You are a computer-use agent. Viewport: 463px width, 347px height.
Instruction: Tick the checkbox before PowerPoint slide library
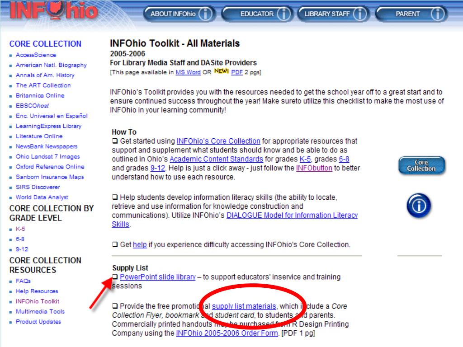click(115, 277)
